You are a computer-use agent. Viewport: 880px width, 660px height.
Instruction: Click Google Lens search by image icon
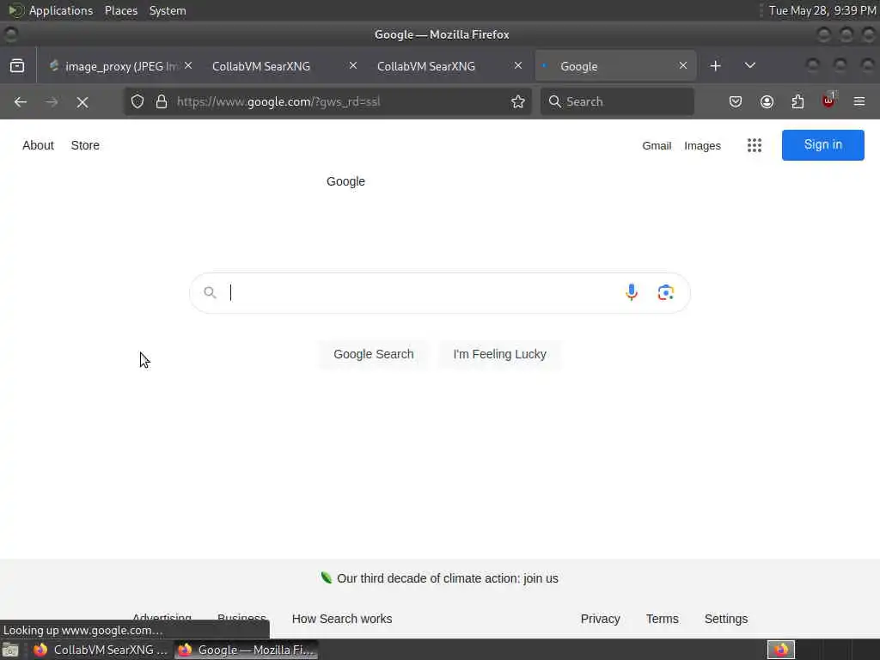point(666,292)
